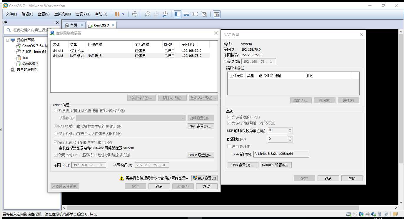This screenshot has height=219, width=404.
Task: Increase UDP 超时 with the up arrow
Action: [x=290, y=129]
